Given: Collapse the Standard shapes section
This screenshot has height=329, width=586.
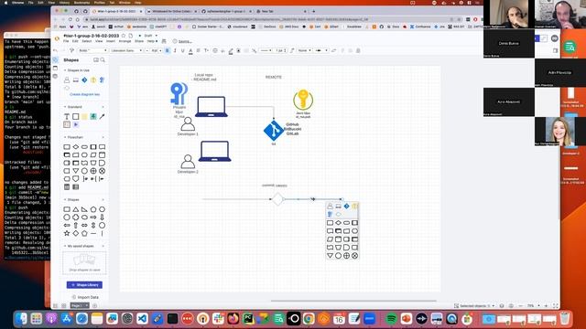Looking at the screenshot, I should 65,107.
